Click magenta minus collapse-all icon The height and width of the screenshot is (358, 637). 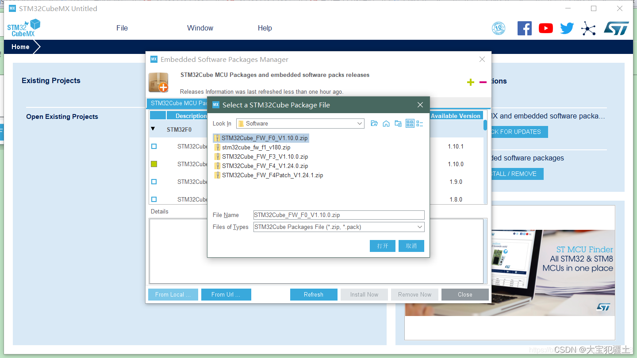[483, 82]
